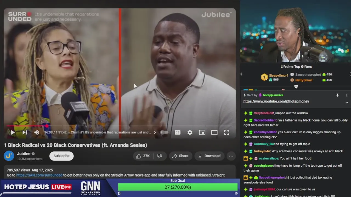Click the gold rank 1 badge
The height and width of the screenshot is (197, 351).
click(x=264, y=77)
